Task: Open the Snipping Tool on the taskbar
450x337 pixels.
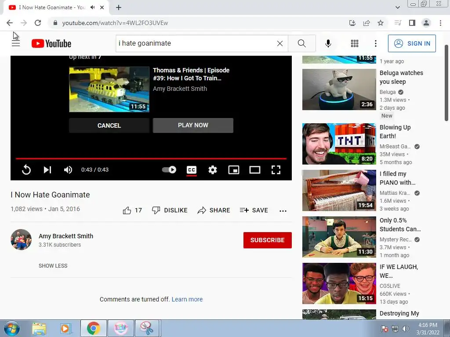Action: [147, 329]
